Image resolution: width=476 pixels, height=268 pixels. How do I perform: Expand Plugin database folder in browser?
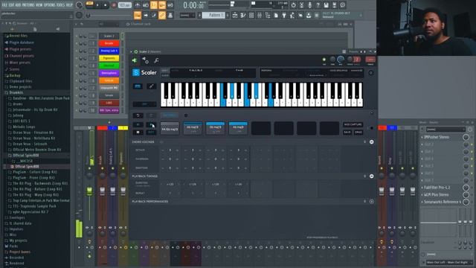point(22,42)
